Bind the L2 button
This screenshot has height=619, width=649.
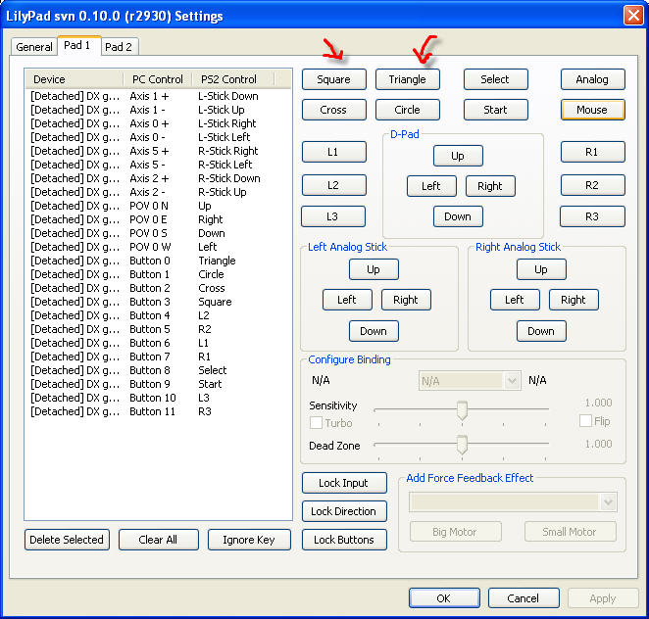tap(334, 185)
